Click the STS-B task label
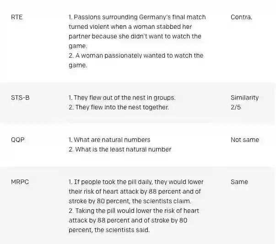Viewport: 276px width, 244px height. pyautogui.click(x=20, y=98)
